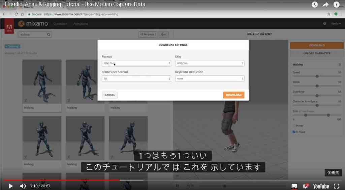Screen dimensions: 345x190
Task: Open the Format dropdown
Action: 136,63
